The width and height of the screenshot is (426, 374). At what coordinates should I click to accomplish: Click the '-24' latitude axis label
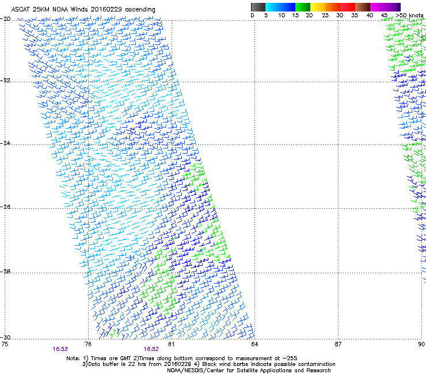click(x=6, y=143)
